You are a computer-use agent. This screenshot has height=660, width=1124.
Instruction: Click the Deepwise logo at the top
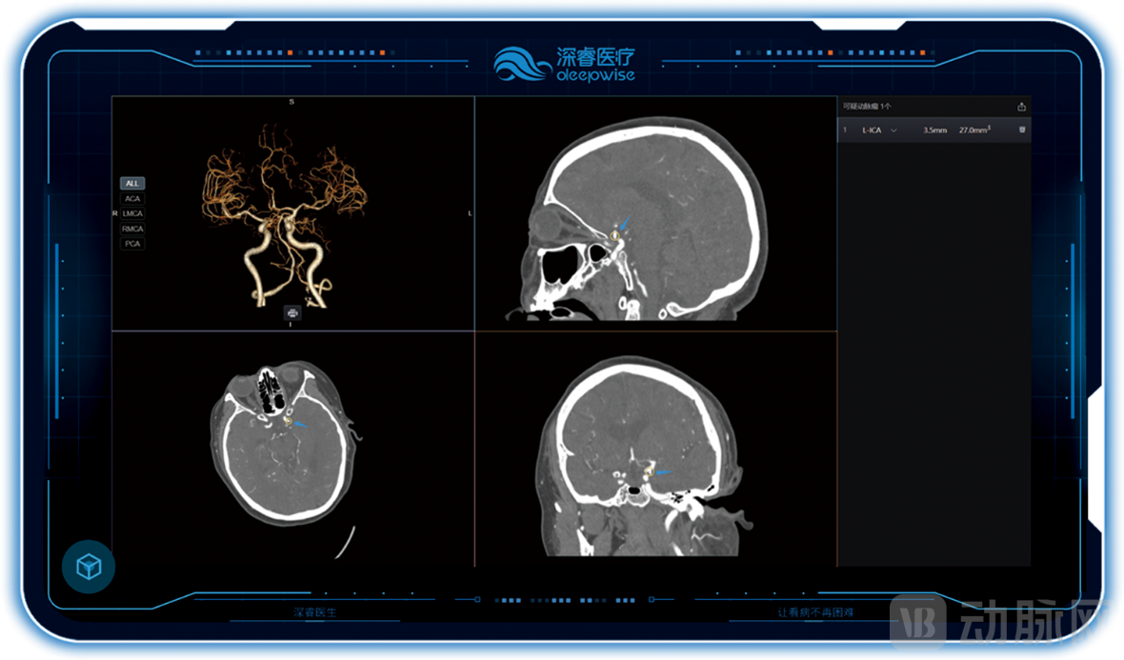click(x=563, y=63)
